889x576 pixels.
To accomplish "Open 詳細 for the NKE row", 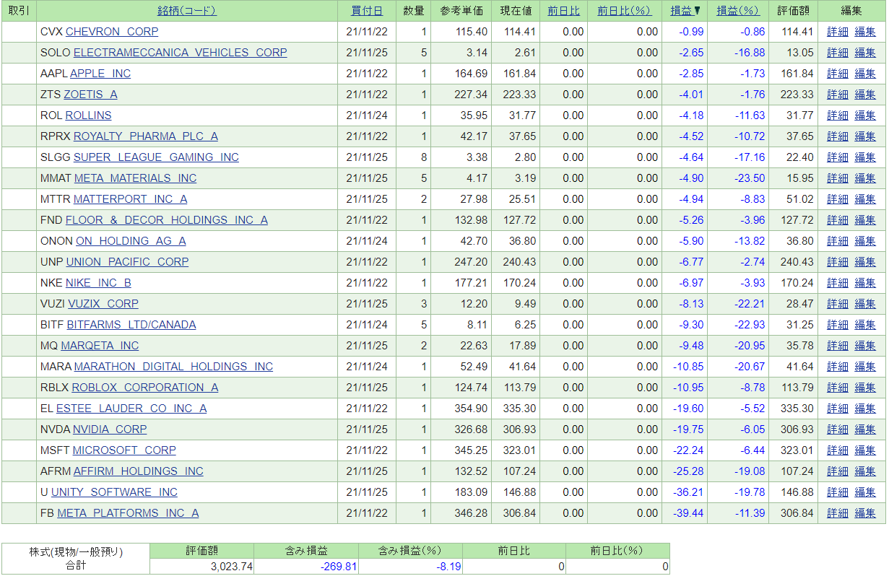I will (x=838, y=283).
